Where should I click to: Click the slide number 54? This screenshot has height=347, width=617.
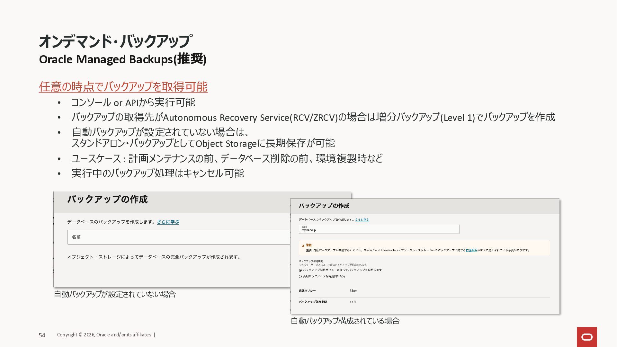pos(42,335)
